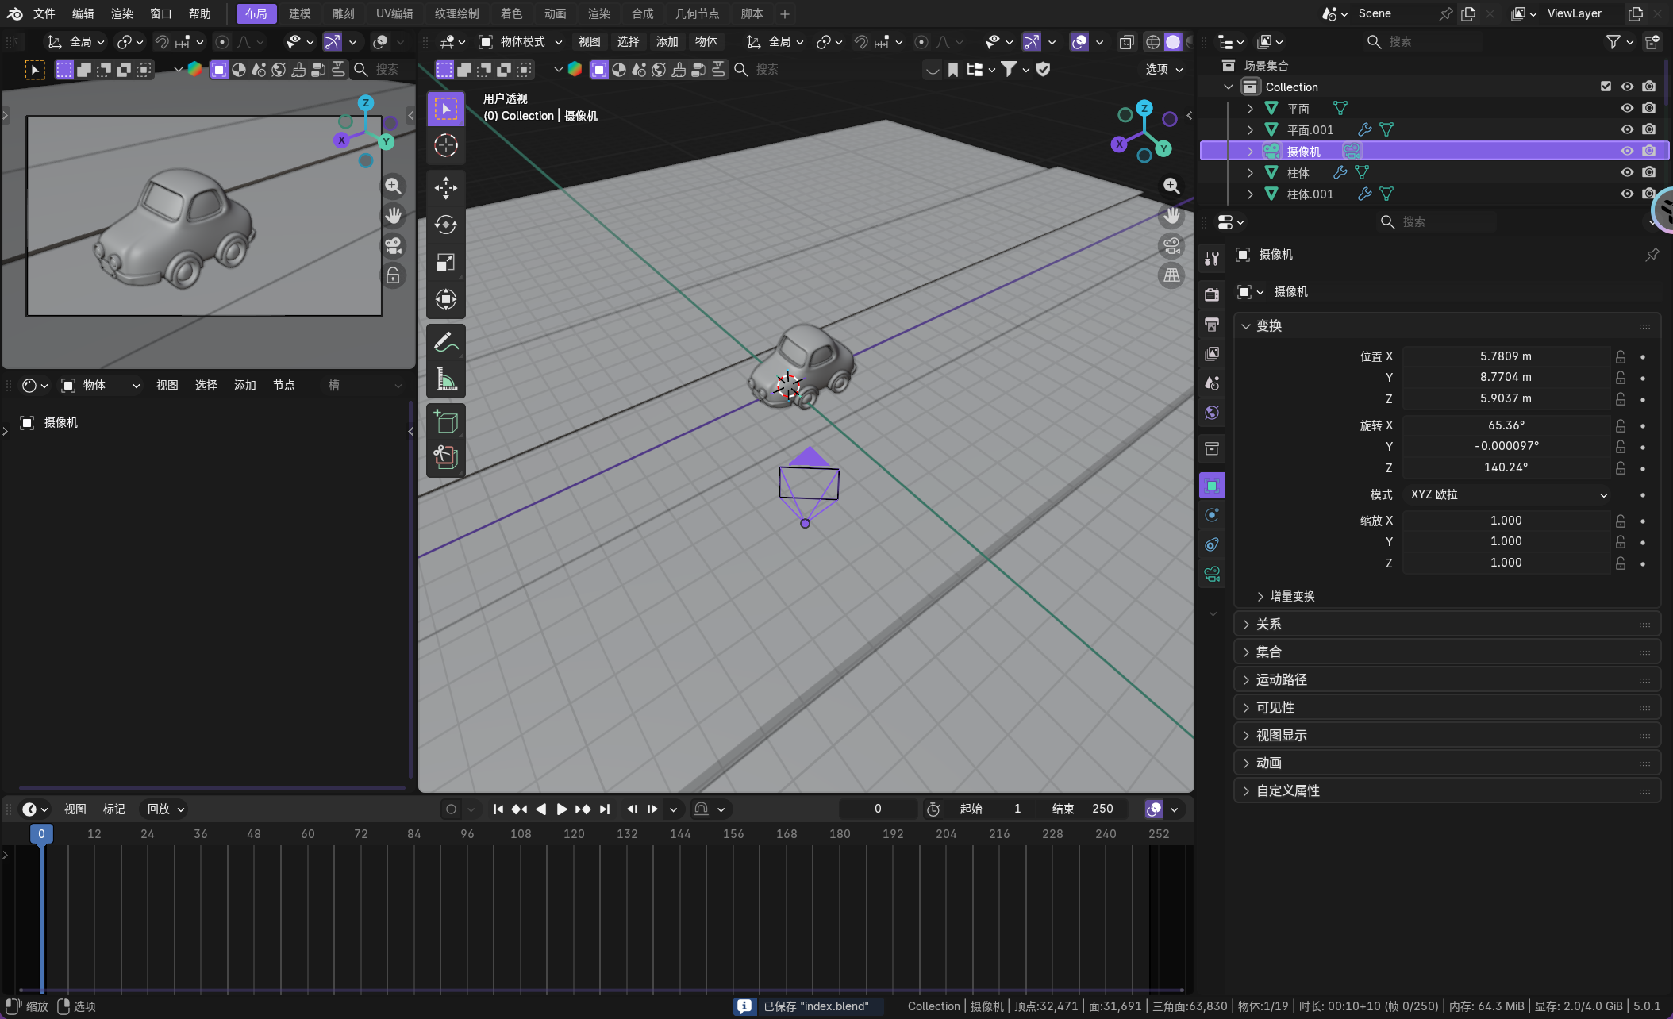Hide 柱体 object with eye icon
The image size is (1673, 1019).
1627,172
